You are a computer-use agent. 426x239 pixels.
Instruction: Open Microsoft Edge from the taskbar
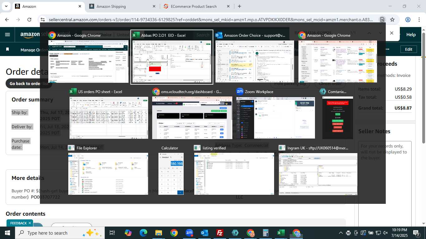pos(143,233)
